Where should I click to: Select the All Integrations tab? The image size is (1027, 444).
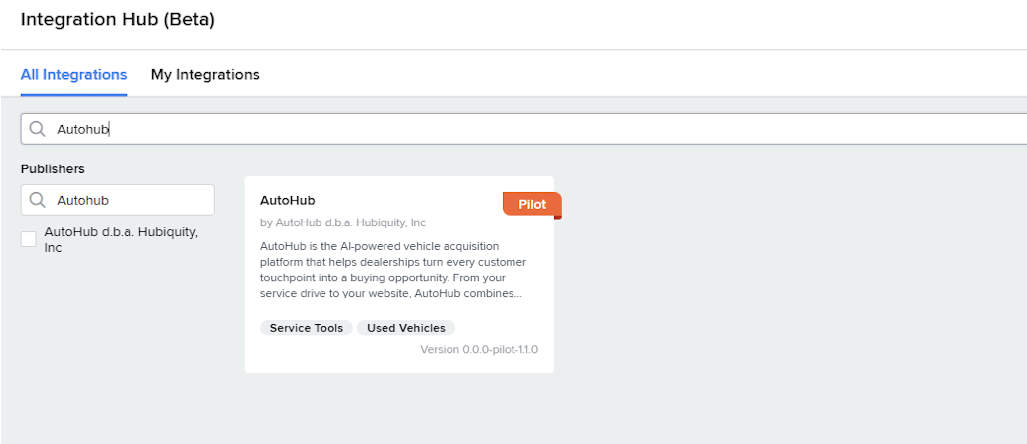[73, 74]
